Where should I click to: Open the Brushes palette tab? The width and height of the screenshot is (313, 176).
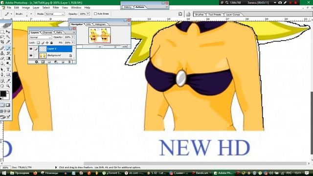[199, 15]
